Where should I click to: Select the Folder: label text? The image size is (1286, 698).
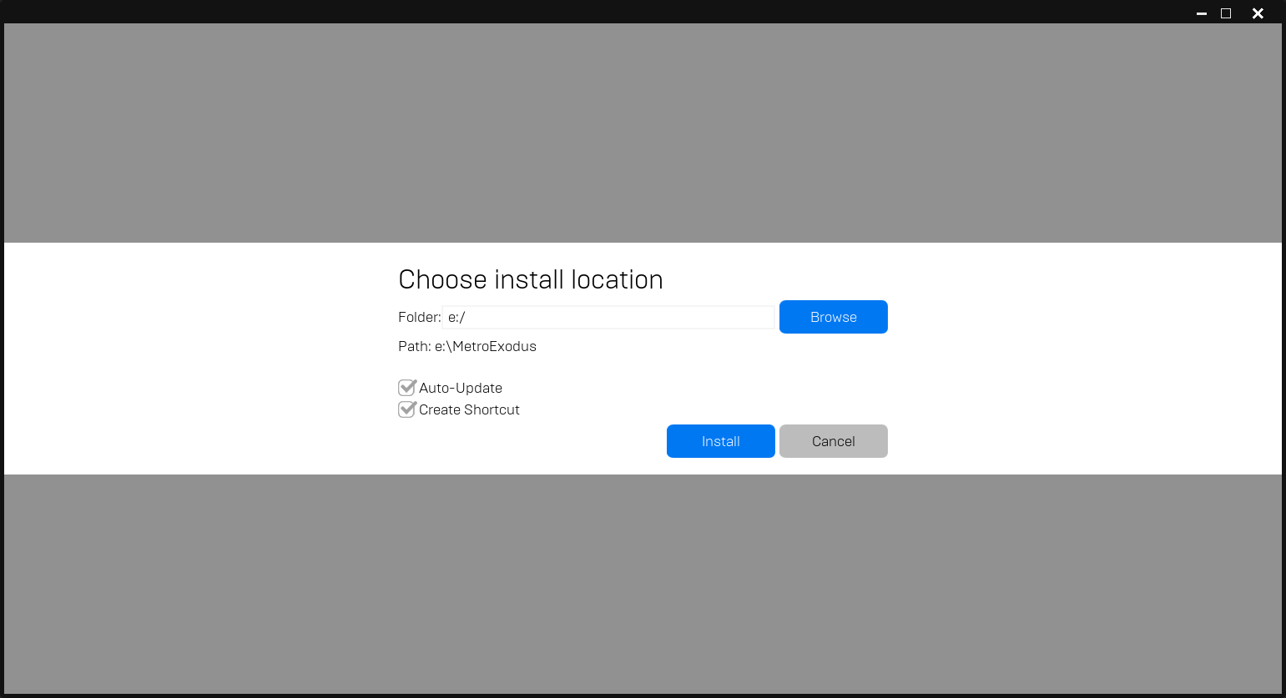[x=419, y=317]
